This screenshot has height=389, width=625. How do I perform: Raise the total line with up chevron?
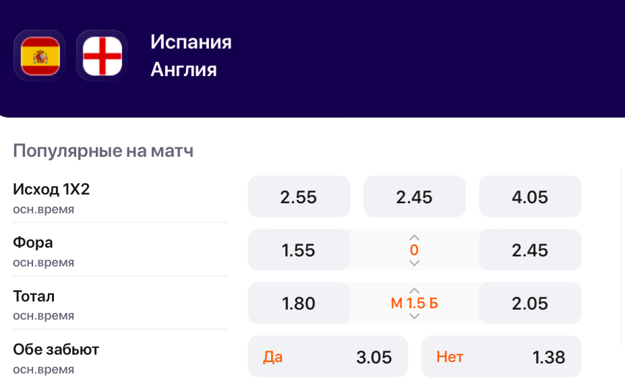click(x=415, y=291)
